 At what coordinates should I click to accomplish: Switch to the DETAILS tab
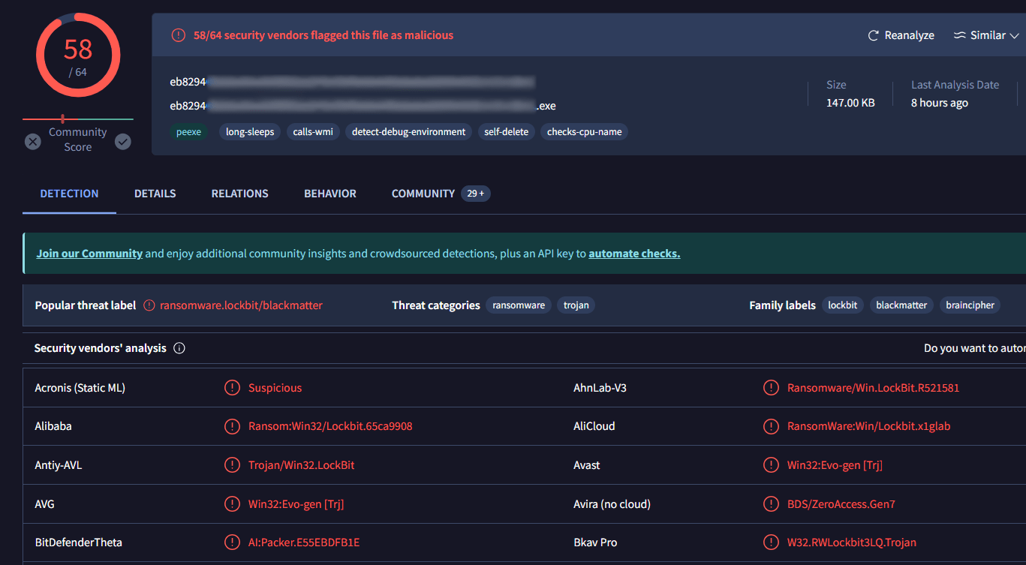pos(155,194)
